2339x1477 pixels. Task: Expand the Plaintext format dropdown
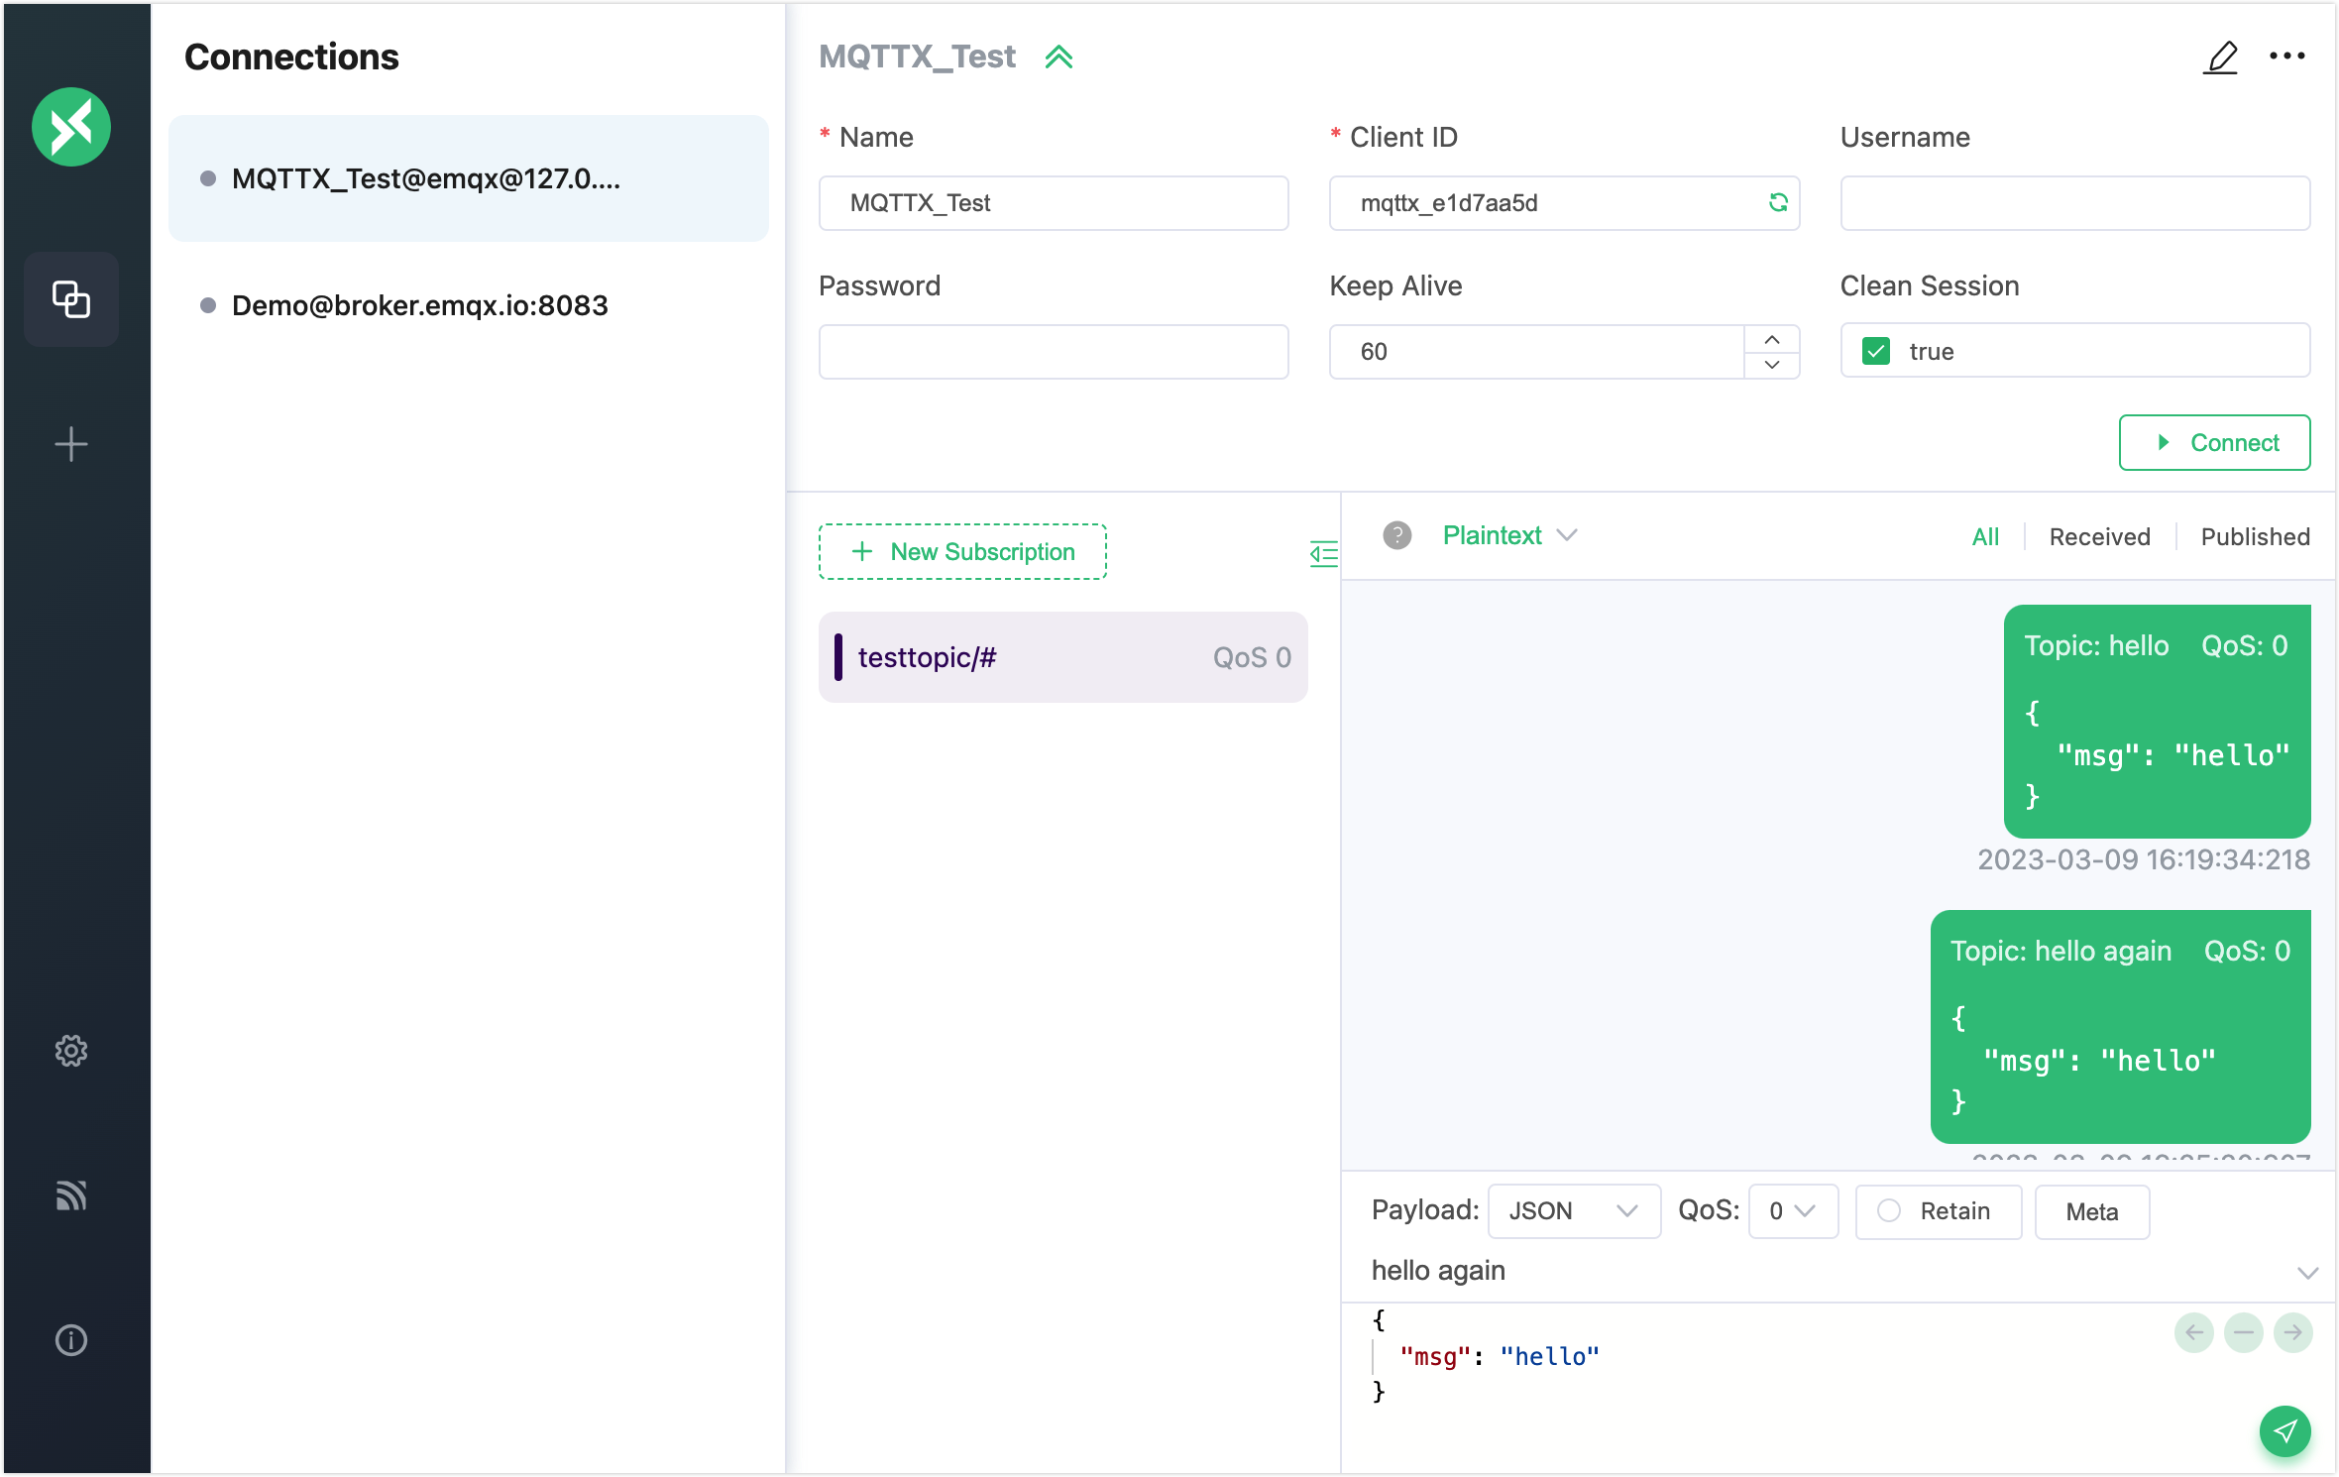point(1508,534)
